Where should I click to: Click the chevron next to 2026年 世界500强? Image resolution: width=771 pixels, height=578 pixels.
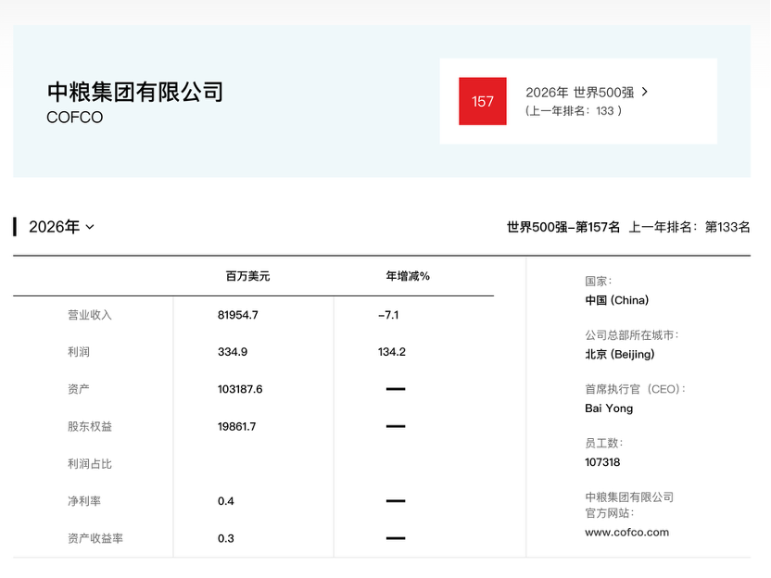(645, 92)
